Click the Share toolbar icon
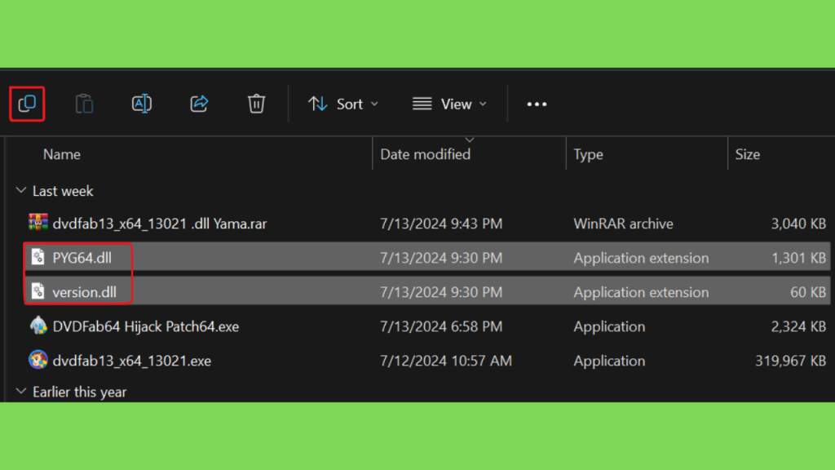The image size is (835, 470). click(199, 104)
